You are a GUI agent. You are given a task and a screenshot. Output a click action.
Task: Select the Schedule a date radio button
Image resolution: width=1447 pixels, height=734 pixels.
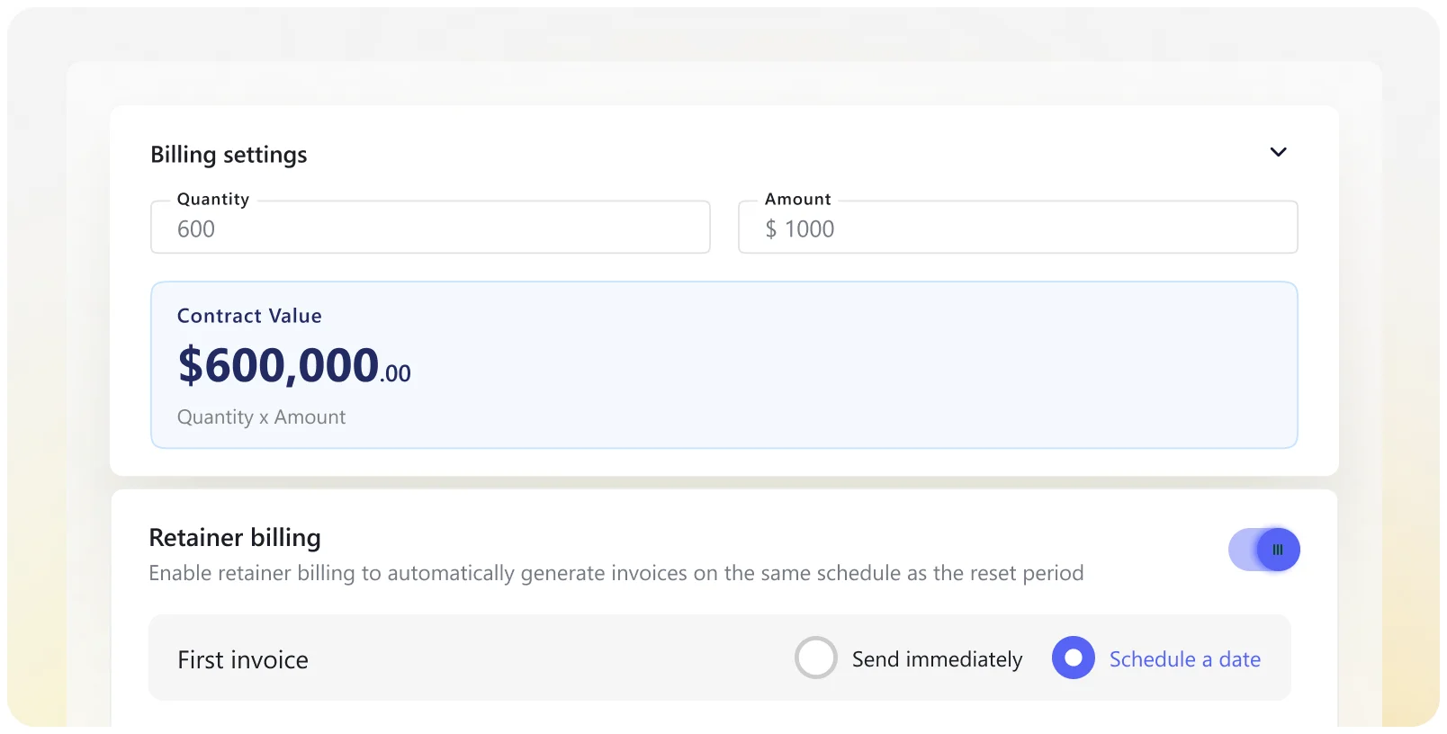1074,658
